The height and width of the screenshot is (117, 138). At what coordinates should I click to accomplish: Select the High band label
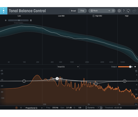pyautogui.click(x=127, y=16)
